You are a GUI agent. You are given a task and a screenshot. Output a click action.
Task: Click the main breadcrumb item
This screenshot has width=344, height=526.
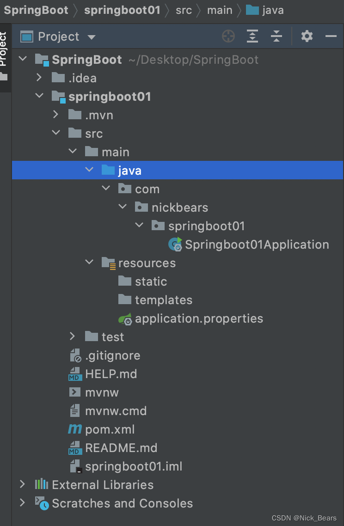(x=220, y=10)
